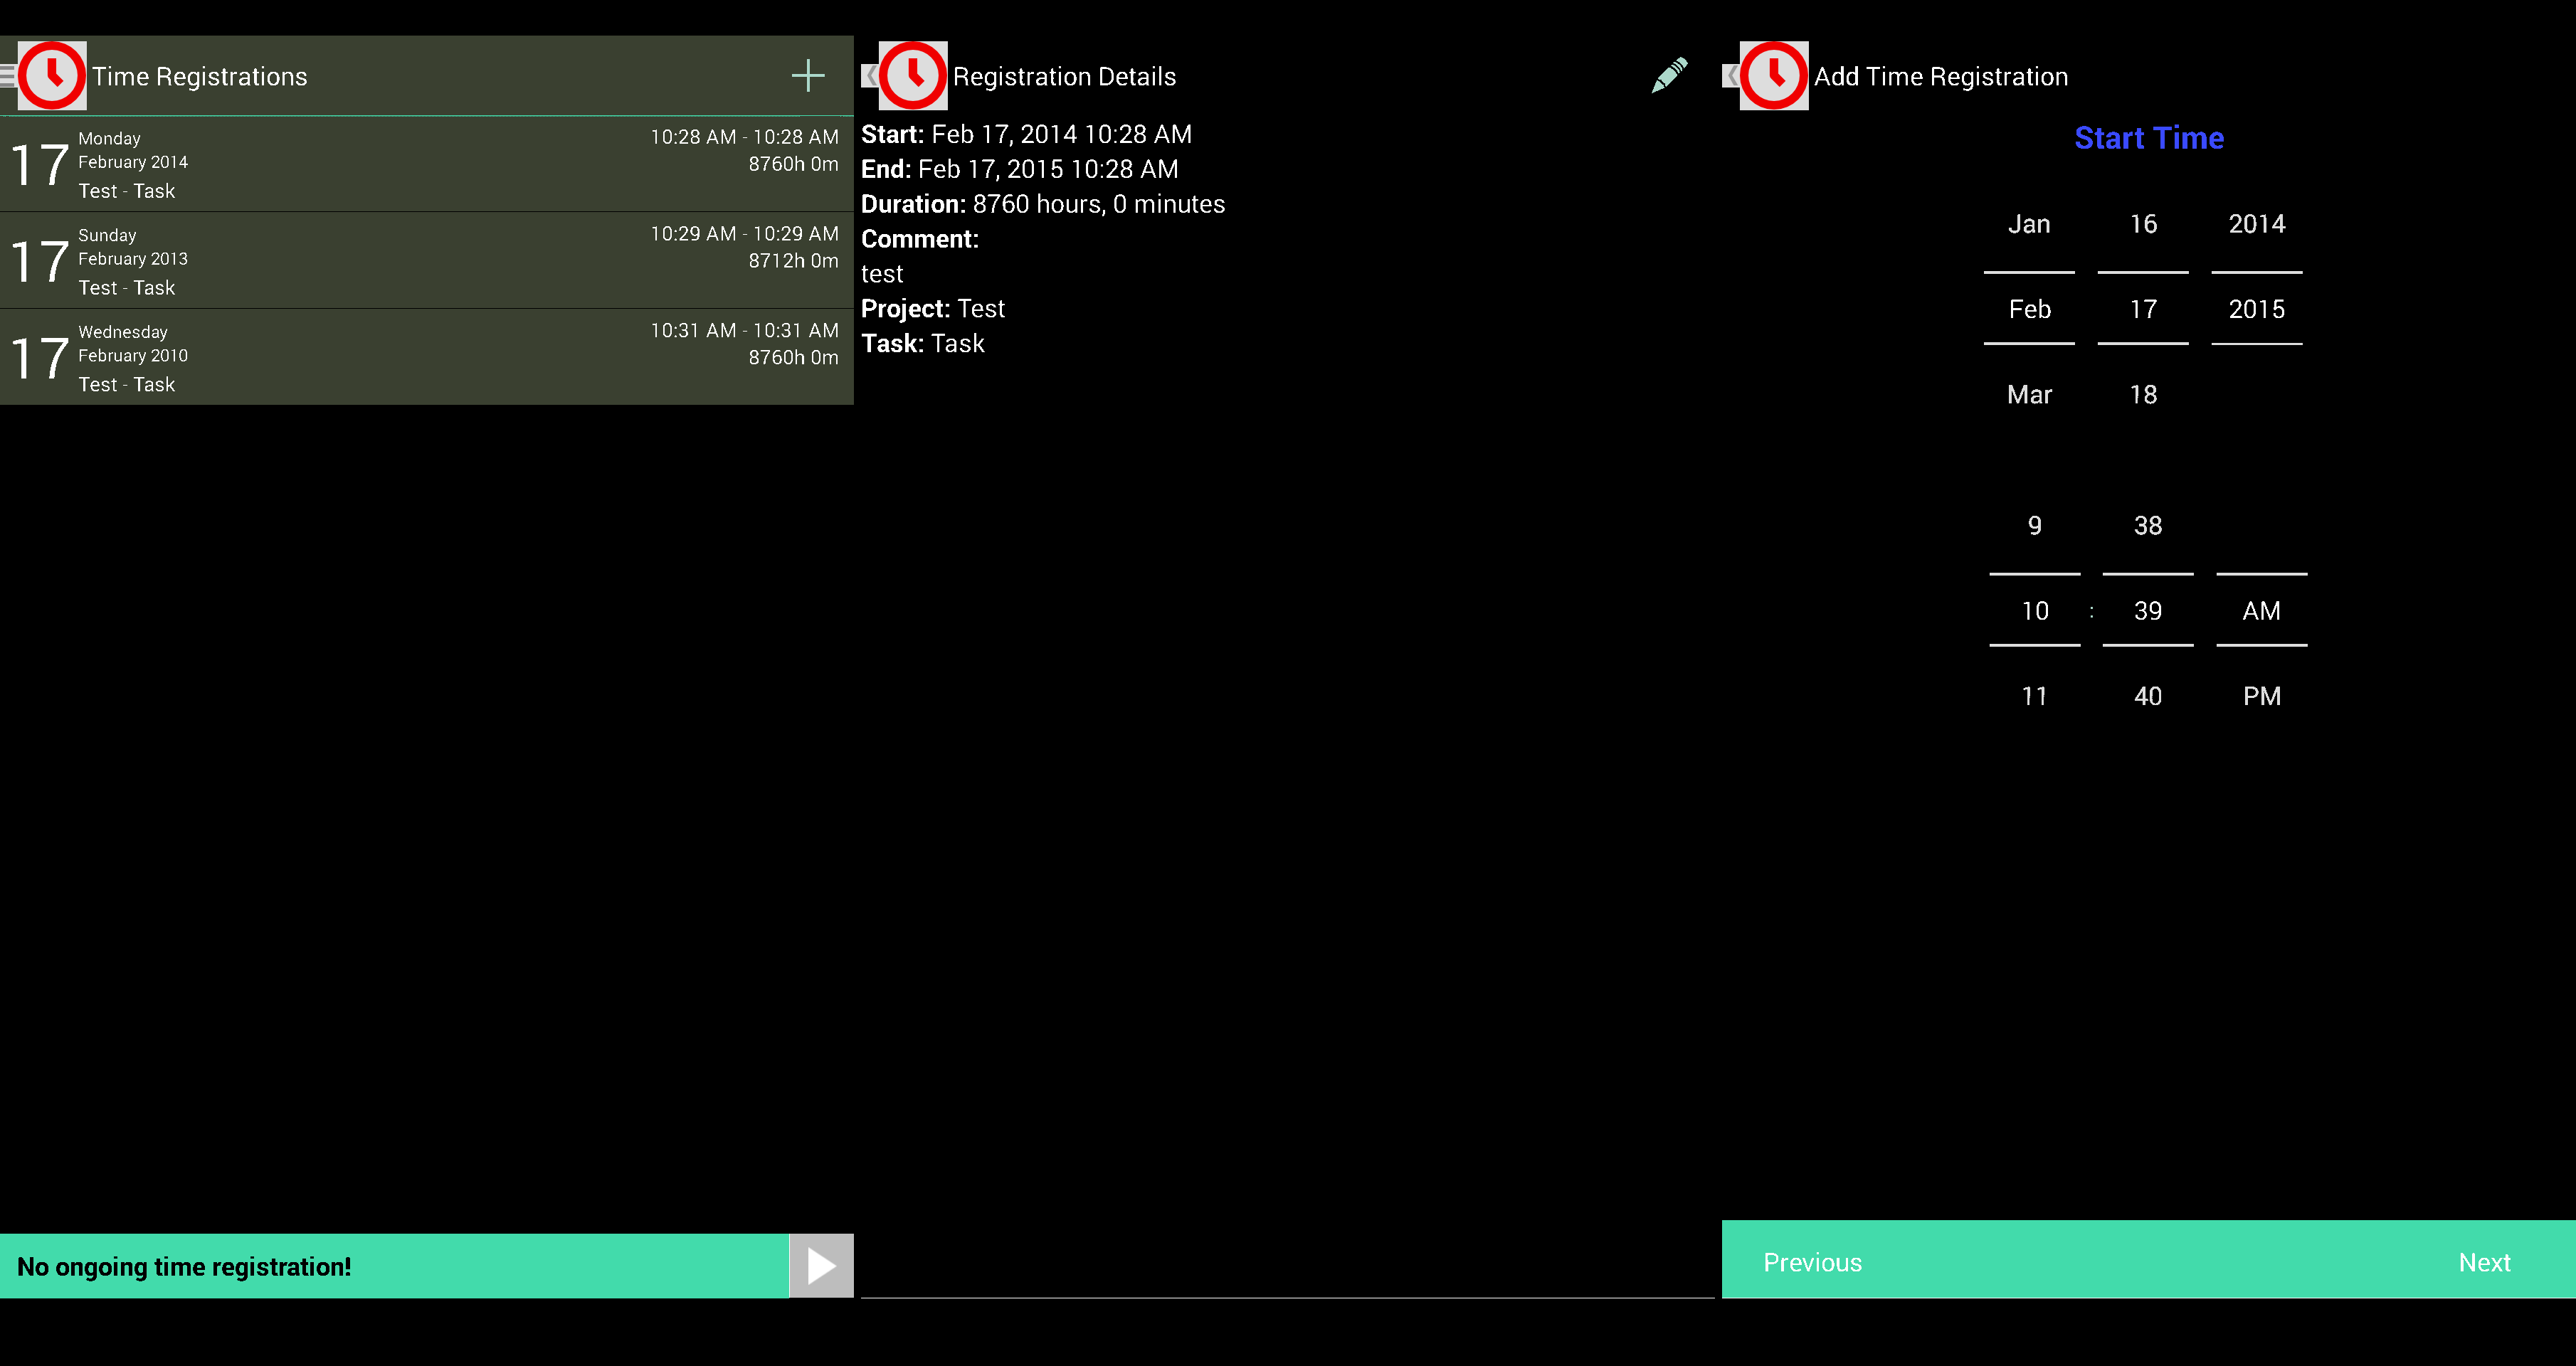The width and height of the screenshot is (2576, 1366).
Task: Select the Sunday February 2013 registration entry
Action: tap(426, 259)
